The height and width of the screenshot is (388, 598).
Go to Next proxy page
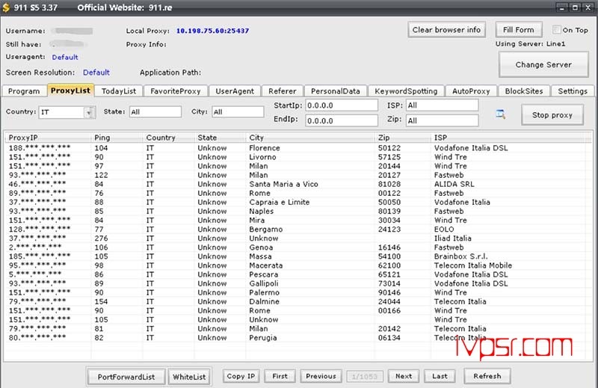click(x=404, y=376)
